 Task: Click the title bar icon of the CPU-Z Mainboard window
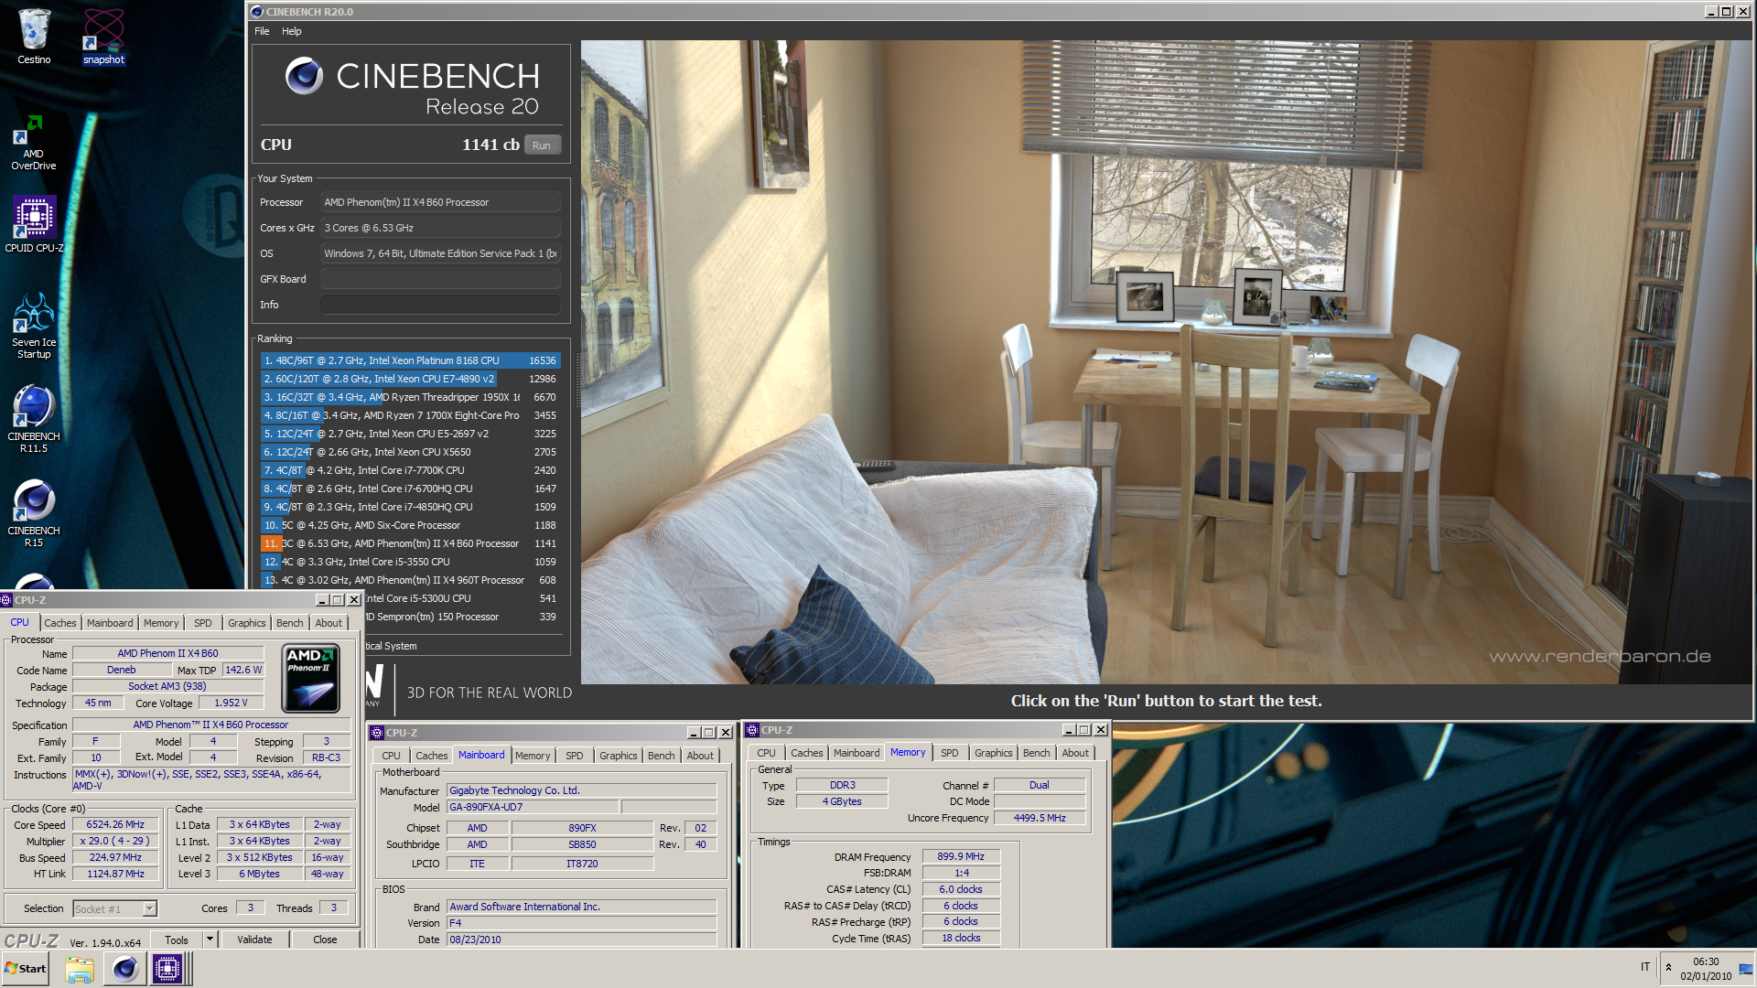pos(376,733)
